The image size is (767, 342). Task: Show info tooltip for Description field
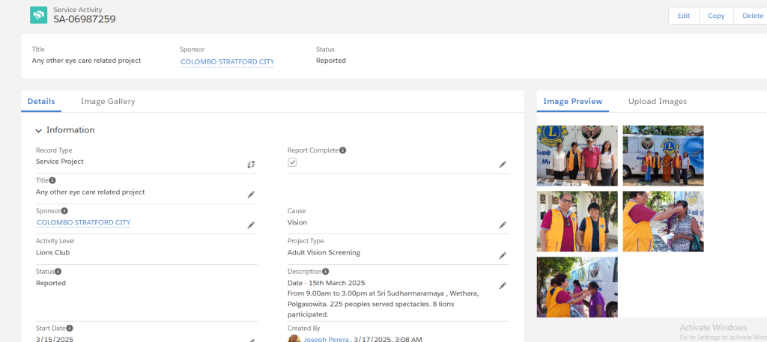click(326, 271)
